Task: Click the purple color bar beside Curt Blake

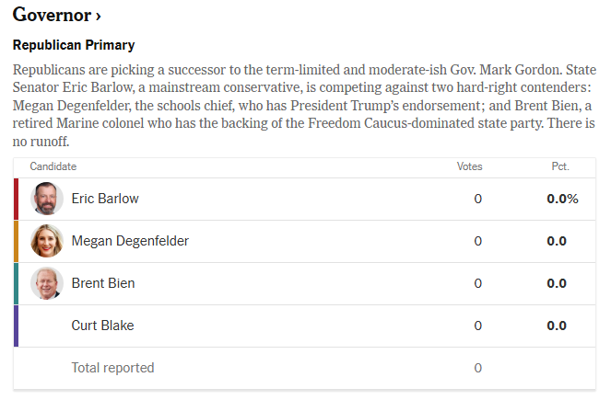Action: click(16, 326)
